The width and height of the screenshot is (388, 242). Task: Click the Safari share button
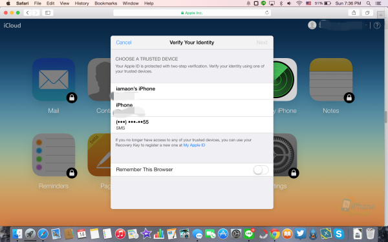point(354,13)
